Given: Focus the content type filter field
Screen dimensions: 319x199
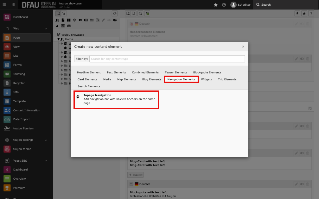Looking at the screenshot, I should pos(167,59).
